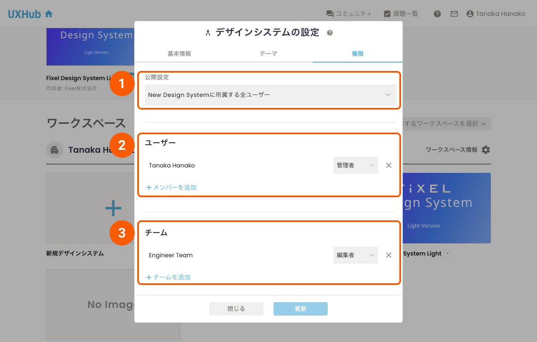Open the 編集者 role dropdown for Engineer Team

(x=355, y=255)
